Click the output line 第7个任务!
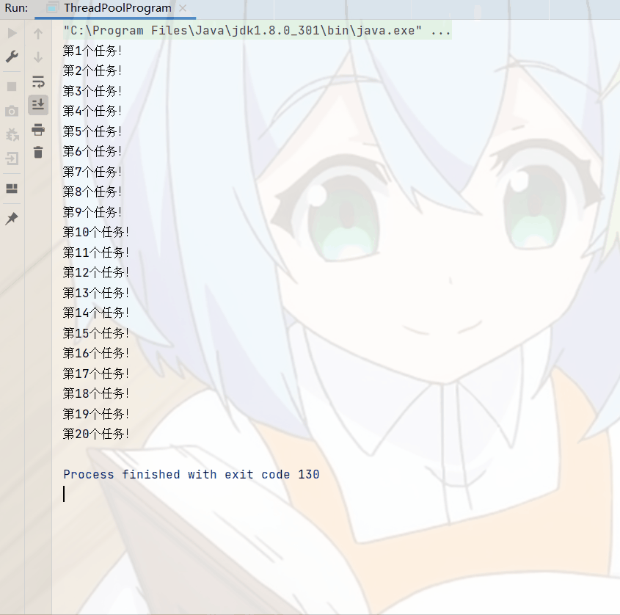Viewport: 620px width, 615px height. [x=92, y=172]
